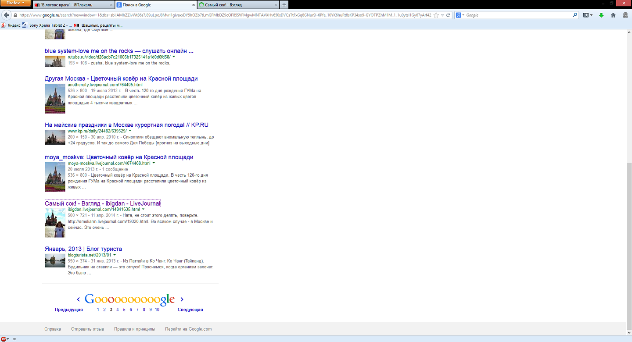Switch to the 'Самый сок! - Взгляд' tab
This screenshot has width=632, height=342.
238,5
